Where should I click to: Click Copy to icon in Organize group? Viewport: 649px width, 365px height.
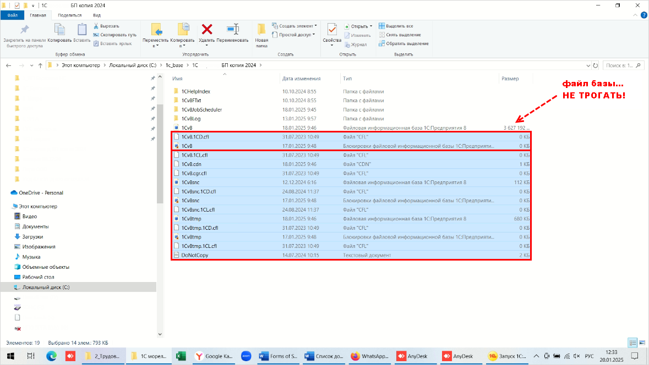(183, 29)
